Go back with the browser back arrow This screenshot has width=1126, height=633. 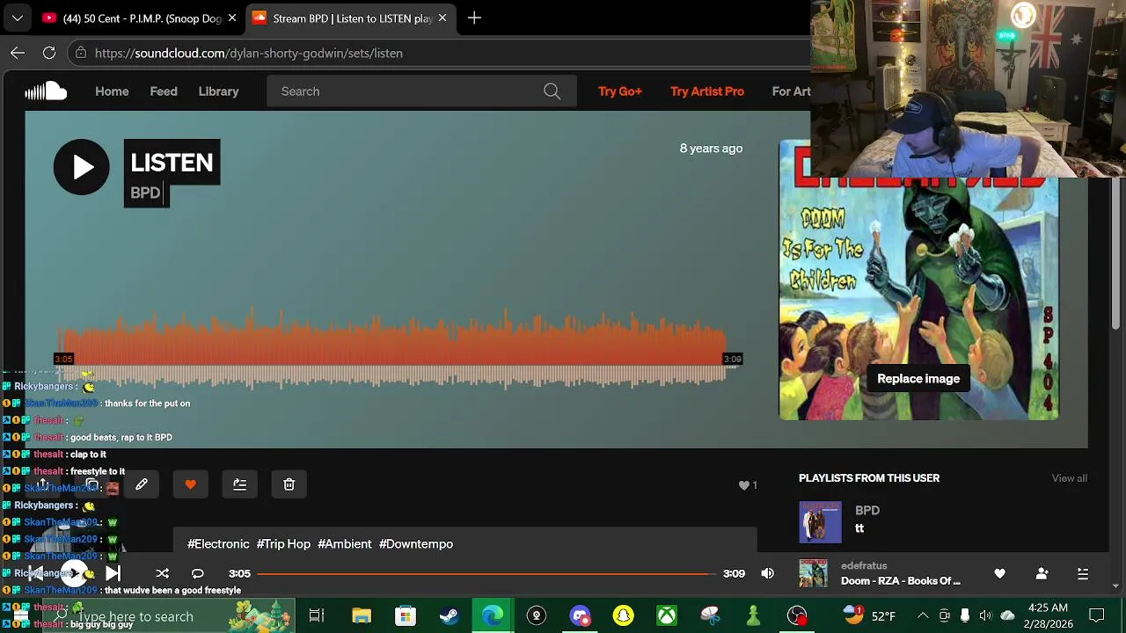pyautogui.click(x=18, y=53)
